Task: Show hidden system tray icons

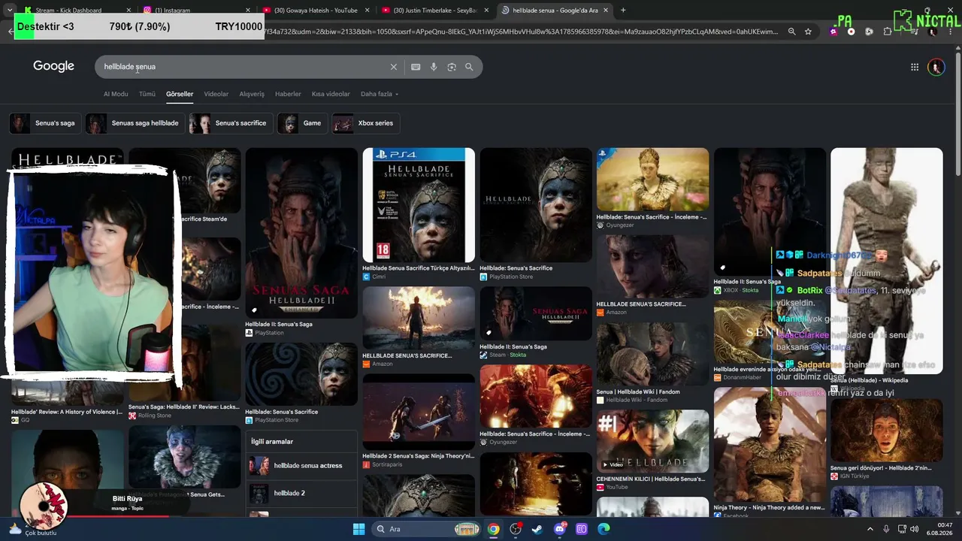Action: coord(870,529)
